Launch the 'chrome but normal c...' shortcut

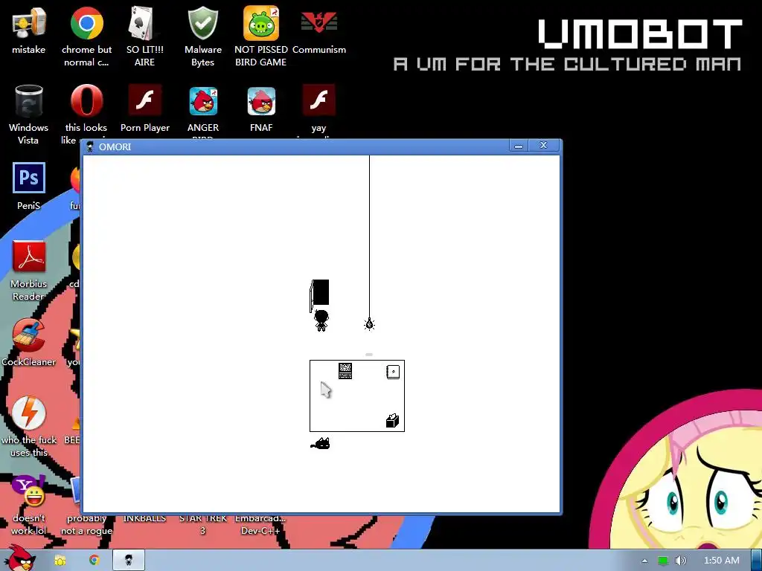pos(86,23)
